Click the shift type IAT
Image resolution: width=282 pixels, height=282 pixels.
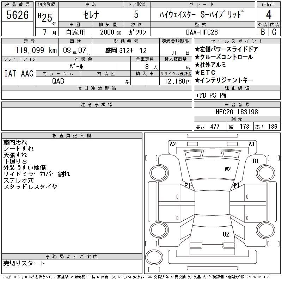point(10,73)
